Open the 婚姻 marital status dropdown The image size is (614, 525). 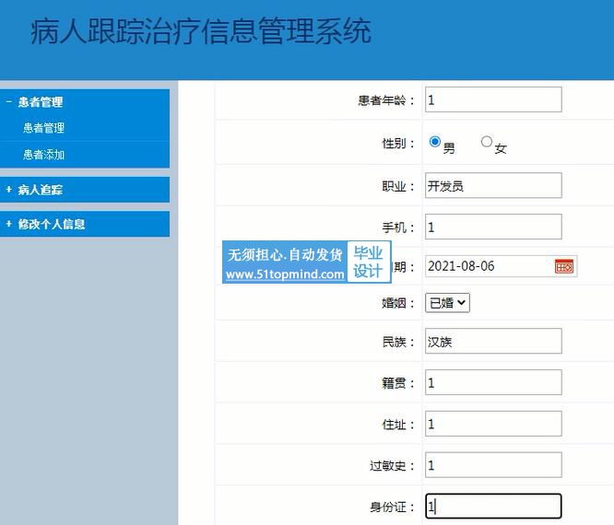pyautogui.click(x=448, y=302)
